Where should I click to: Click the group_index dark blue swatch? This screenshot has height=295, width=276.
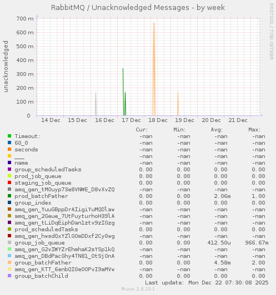coord(9,202)
